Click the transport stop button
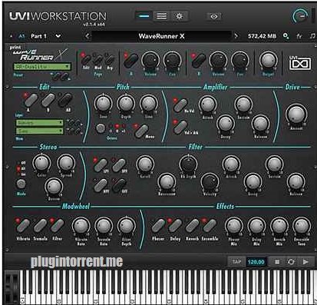Screen dimensions: 317x305 (277, 262)
